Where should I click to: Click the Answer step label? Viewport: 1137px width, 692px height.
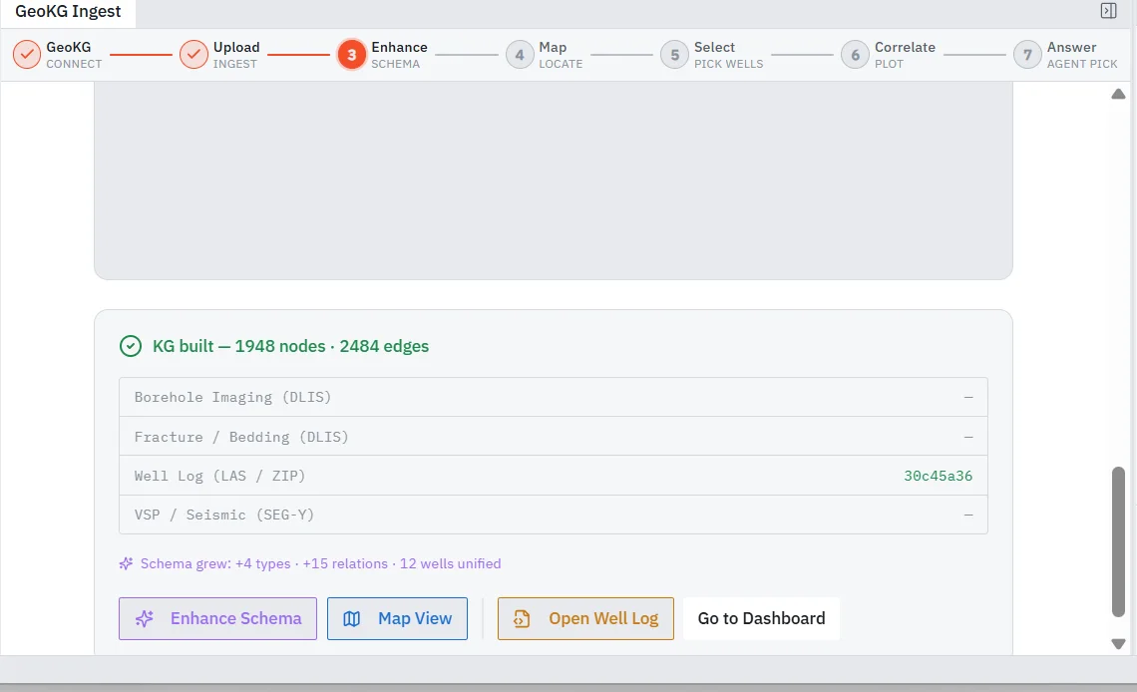1072,47
